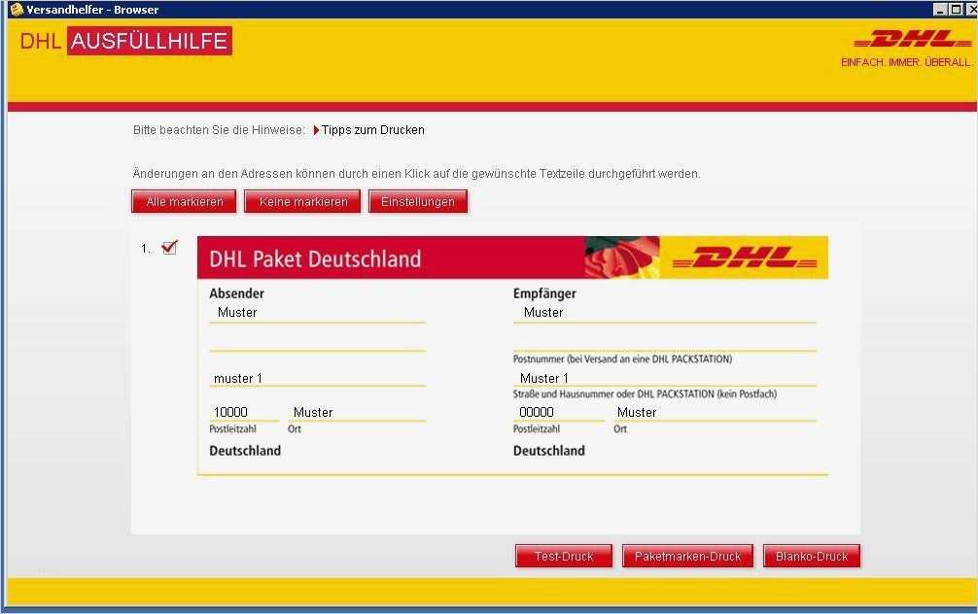Uncheck the checkbox for label 1
The width and height of the screenshot is (978, 614).
pyautogui.click(x=169, y=248)
